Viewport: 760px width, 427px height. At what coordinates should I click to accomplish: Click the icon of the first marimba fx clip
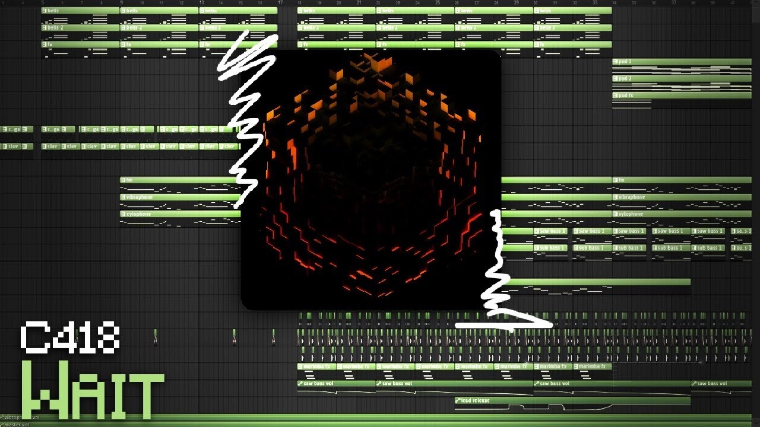tap(300, 367)
